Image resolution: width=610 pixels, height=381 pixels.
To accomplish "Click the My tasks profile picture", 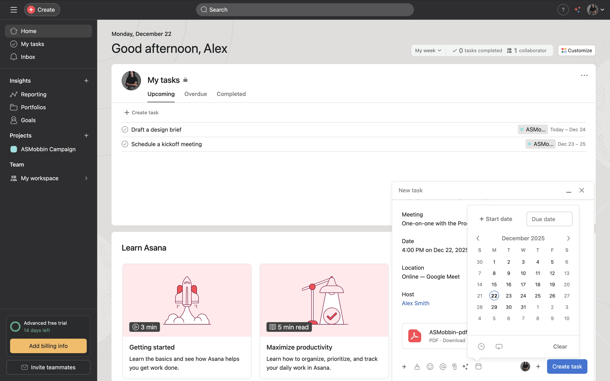I will coord(131,81).
